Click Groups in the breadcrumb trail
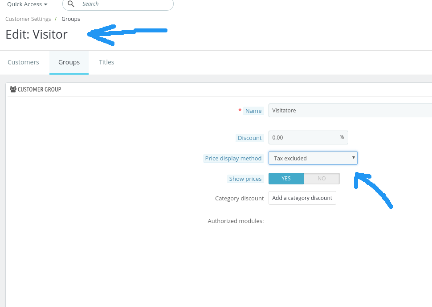Image resolution: width=432 pixels, height=307 pixels. click(x=70, y=19)
